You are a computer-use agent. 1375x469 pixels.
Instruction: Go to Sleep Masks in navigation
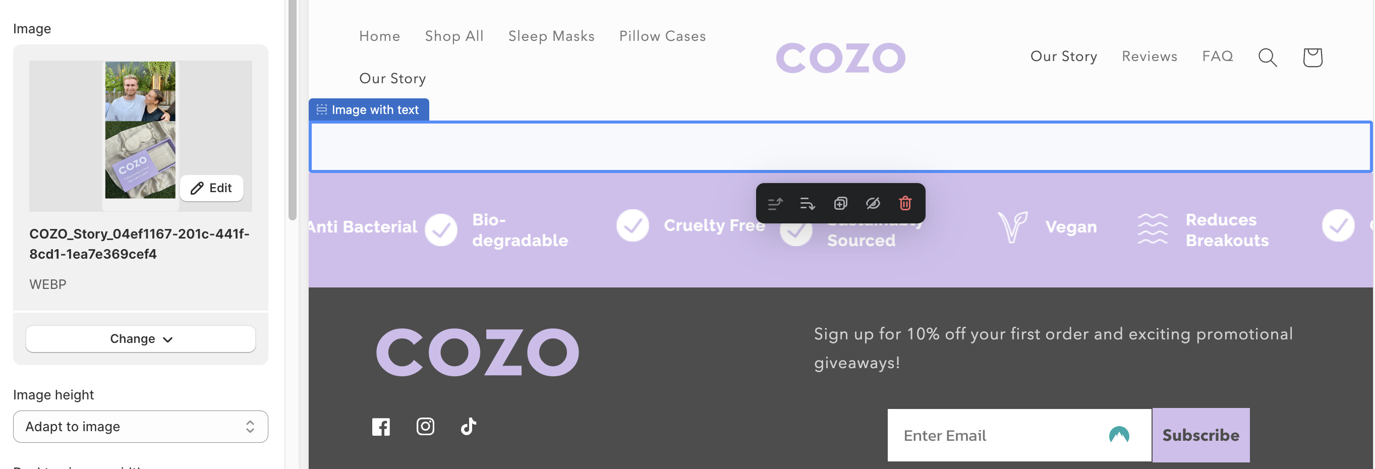click(551, 36)
